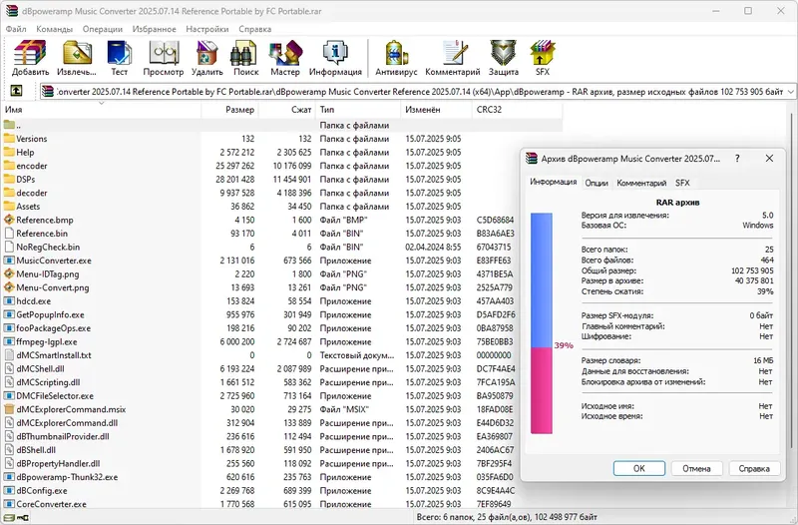Launch the Мастер wizard
The width and height of the screenshot is (798, 525).
point(285,53)
